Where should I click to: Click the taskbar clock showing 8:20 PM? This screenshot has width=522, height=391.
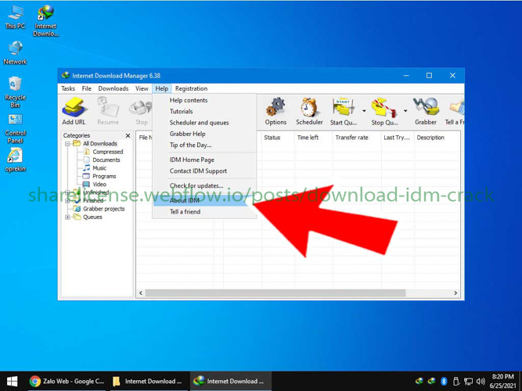502,382
